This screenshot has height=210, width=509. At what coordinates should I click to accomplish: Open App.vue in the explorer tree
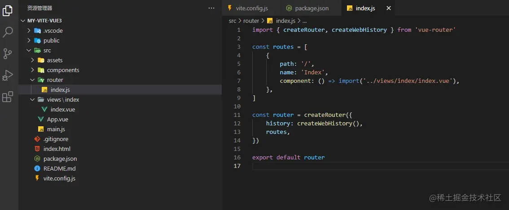tap(120, 119)
